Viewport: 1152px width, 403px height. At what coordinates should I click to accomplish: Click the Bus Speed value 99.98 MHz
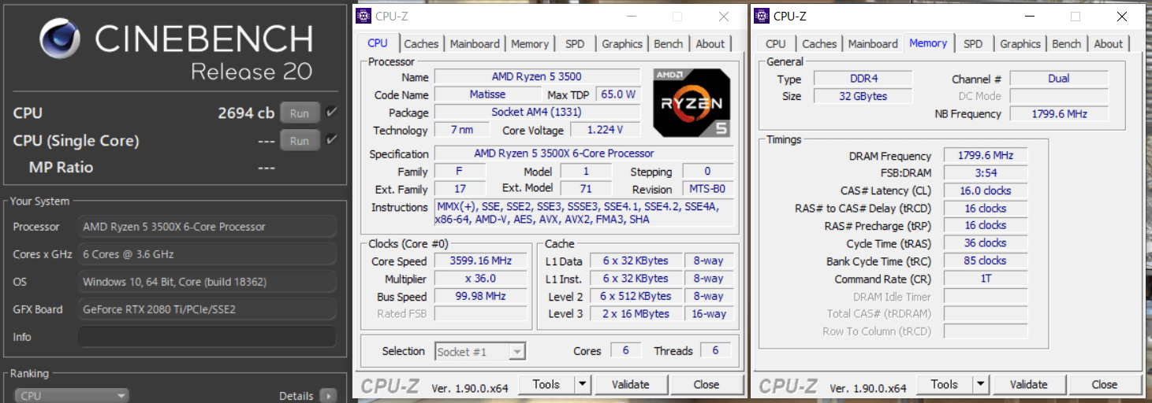click(x=481, y=297)
